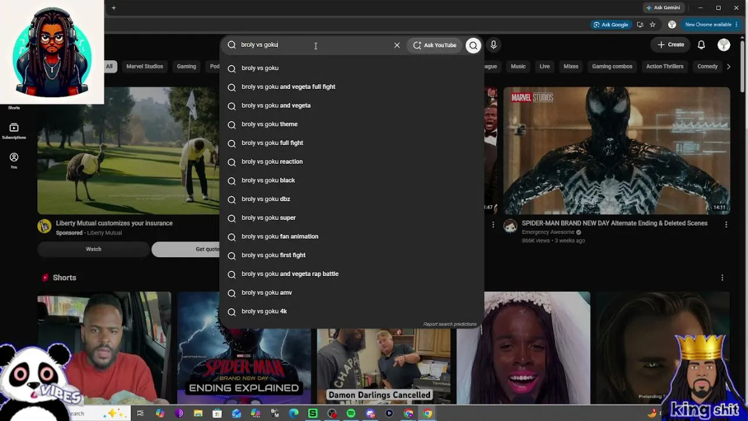Go to Subscriptions in the sidebar
The height and width of the screenshot is (421, 748).
[x=14, y=131]
